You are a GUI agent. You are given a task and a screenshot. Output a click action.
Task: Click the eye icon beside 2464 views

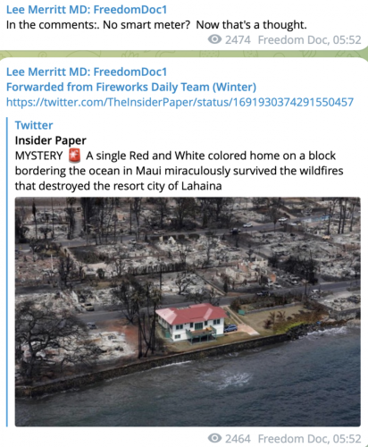(x=214, y=438)
